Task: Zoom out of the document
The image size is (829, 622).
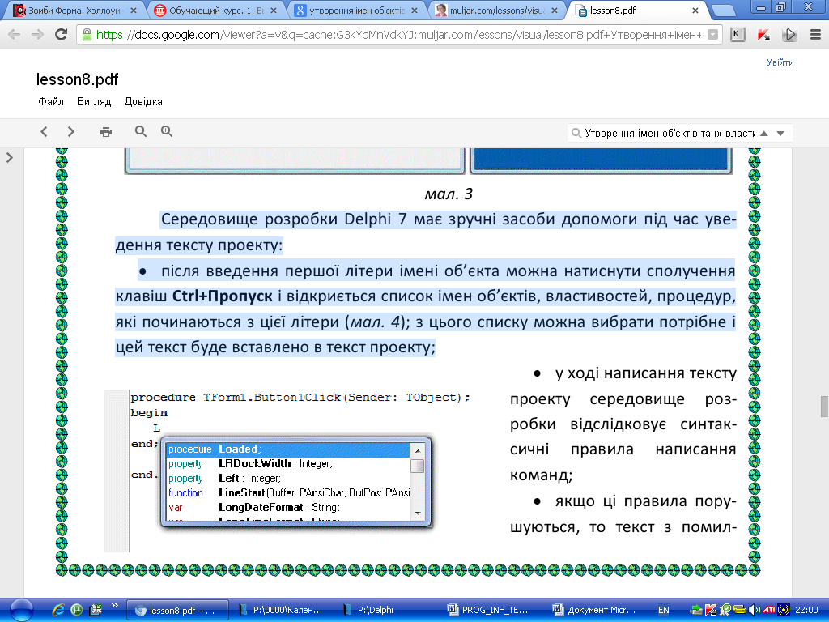Action: (141, 131)
